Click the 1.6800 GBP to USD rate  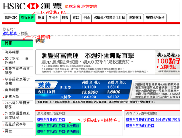click(x=114, y=92)
